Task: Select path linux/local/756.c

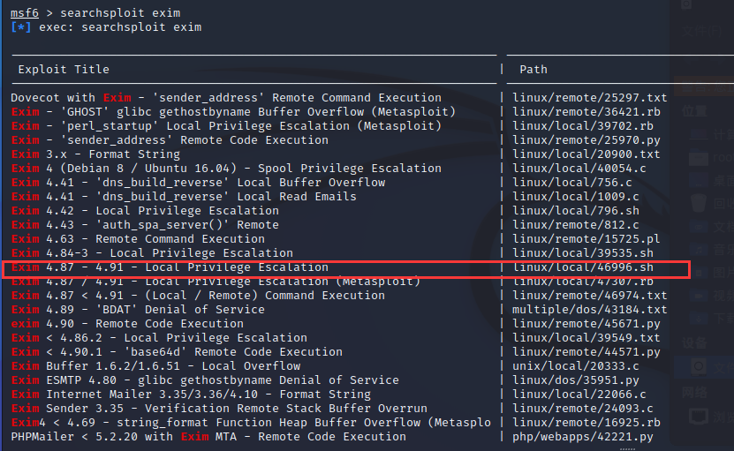Action: pyautogui.click(x=572, y=183)
